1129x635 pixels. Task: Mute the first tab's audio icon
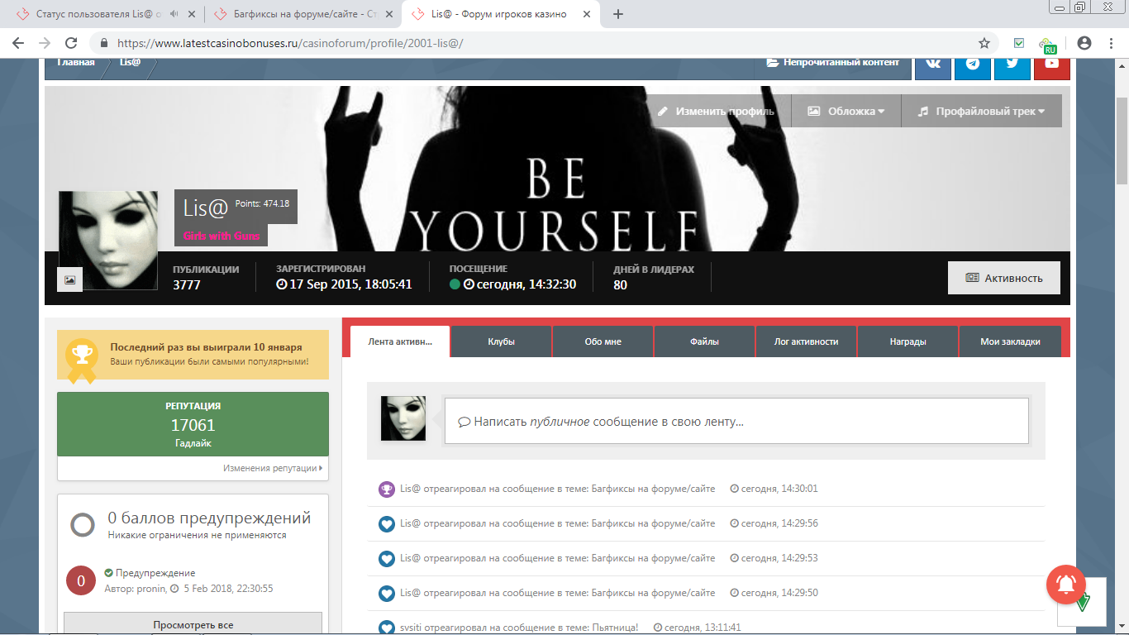tap(175, 14)
